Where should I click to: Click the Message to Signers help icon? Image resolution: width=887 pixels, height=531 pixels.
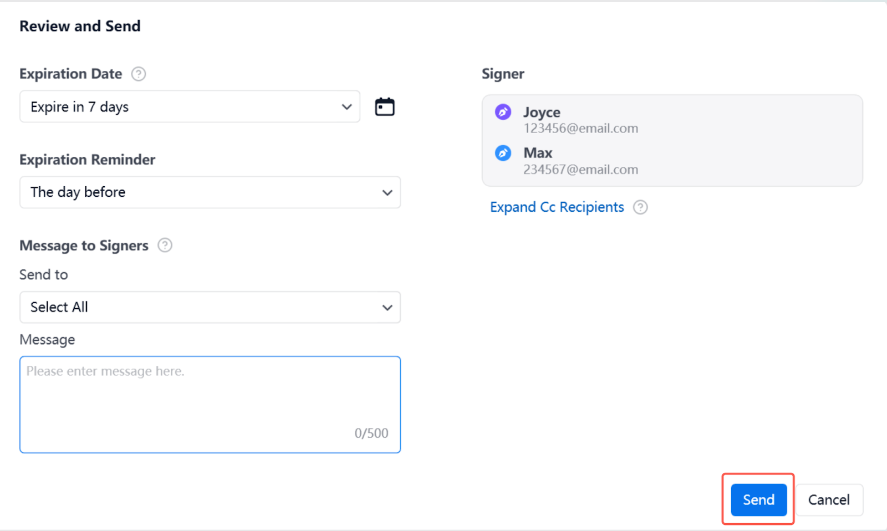[x=165, y=245]
